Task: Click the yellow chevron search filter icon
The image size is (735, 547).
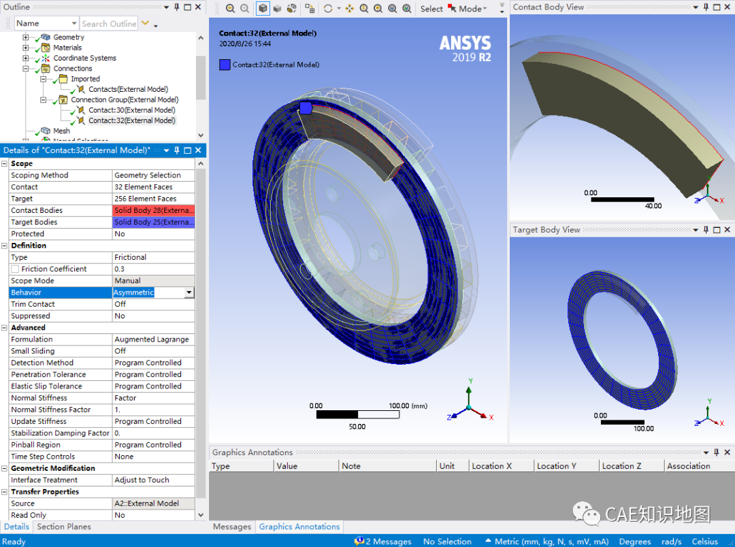Action: tap(146, 23)
